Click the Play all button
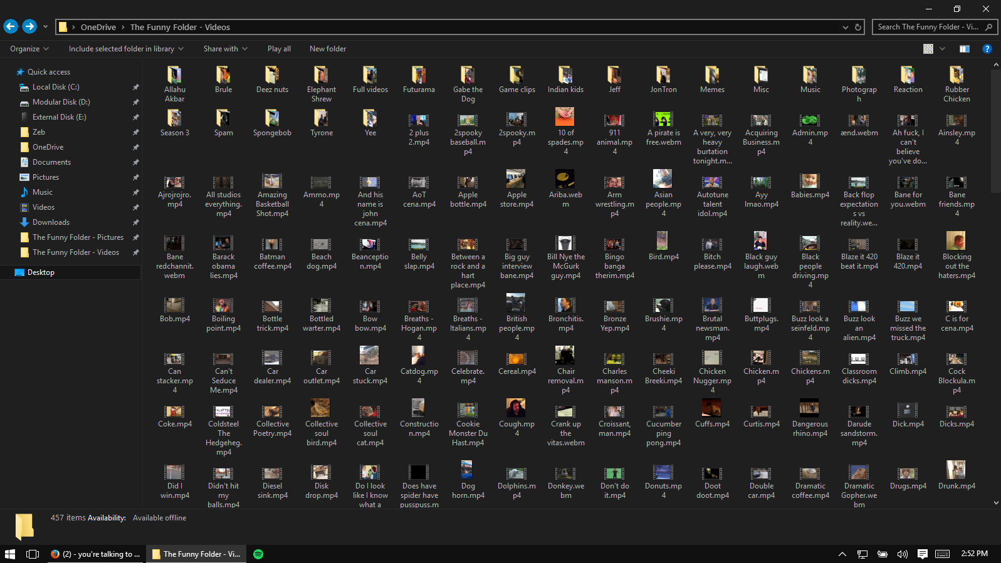 [279, 49]
